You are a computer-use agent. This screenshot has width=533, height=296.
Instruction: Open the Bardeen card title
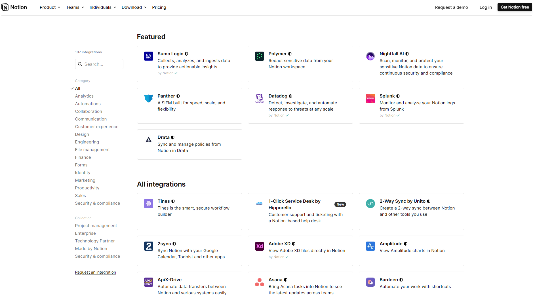coord(389,280)
